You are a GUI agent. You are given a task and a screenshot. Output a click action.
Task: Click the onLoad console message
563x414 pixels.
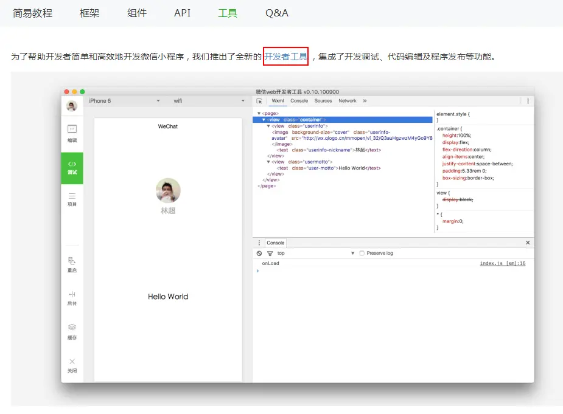pyautogui.click(x=270, y=263)
